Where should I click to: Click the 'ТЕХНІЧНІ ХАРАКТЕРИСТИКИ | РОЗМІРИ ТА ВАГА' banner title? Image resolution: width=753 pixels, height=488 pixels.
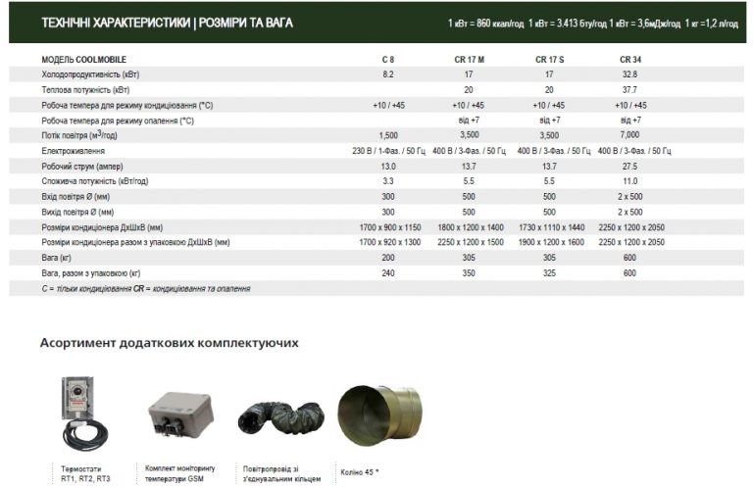pyautogui.click(x=167, y=24)
